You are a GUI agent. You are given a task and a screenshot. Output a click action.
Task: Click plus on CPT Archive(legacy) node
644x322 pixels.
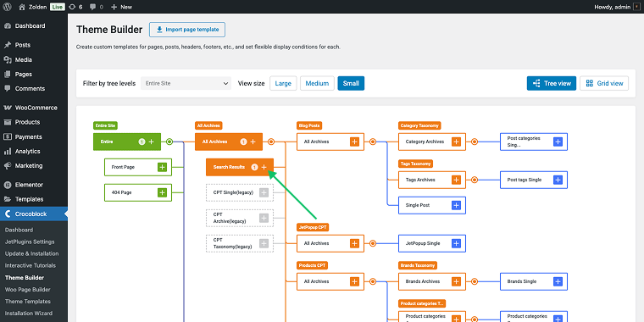[264, 218]
